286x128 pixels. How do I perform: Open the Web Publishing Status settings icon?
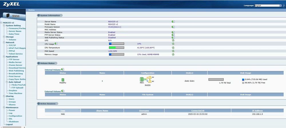click(173, 37)
